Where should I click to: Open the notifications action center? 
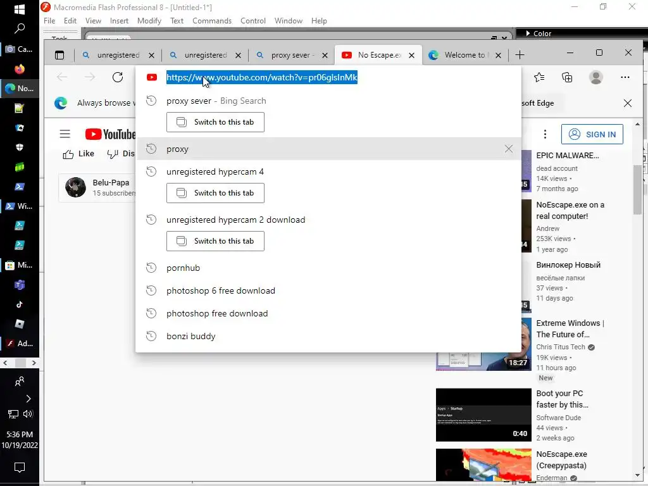tap(20, 468)
